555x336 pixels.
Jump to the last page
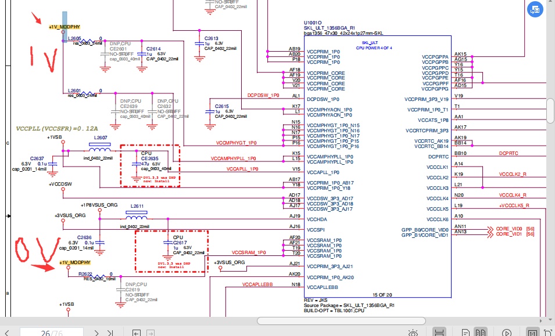point(110,333)
